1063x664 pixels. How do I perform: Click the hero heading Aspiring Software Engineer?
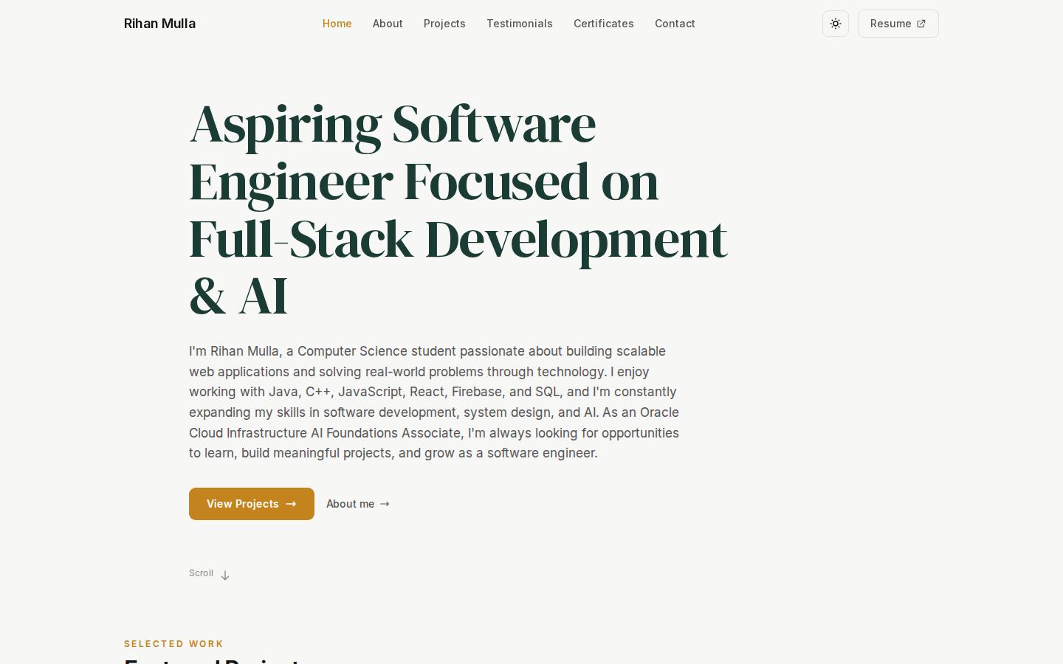click(x=458, y=210)
